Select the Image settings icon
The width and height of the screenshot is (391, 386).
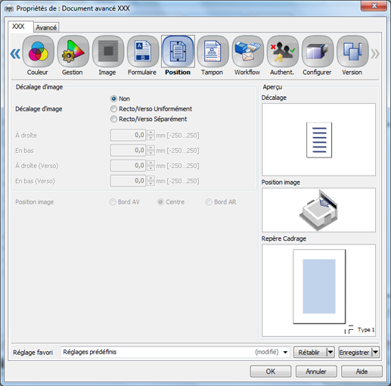[x=108, y=51]
